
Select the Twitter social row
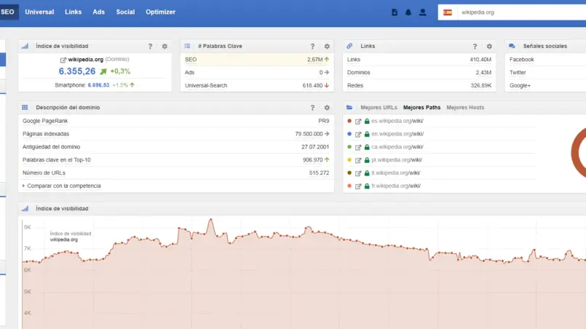click(x=546, y=73)
